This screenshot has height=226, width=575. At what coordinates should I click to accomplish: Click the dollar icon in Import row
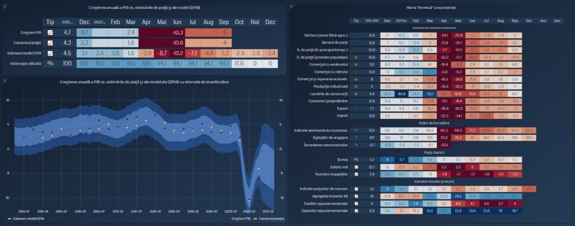pos(356,116)
